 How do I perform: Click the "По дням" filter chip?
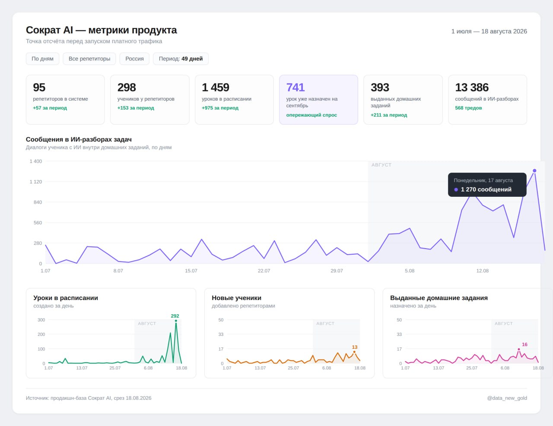click(x=42, y=59)
